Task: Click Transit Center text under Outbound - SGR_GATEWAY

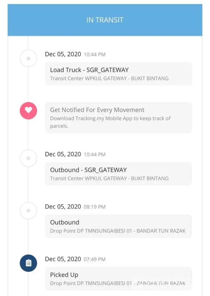Action: click(109, 178)
